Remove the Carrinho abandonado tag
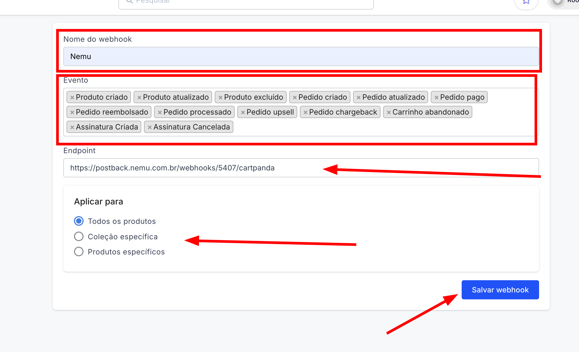 [389, 112]
